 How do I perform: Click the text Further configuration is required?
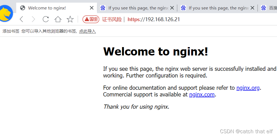coord(166,76)
